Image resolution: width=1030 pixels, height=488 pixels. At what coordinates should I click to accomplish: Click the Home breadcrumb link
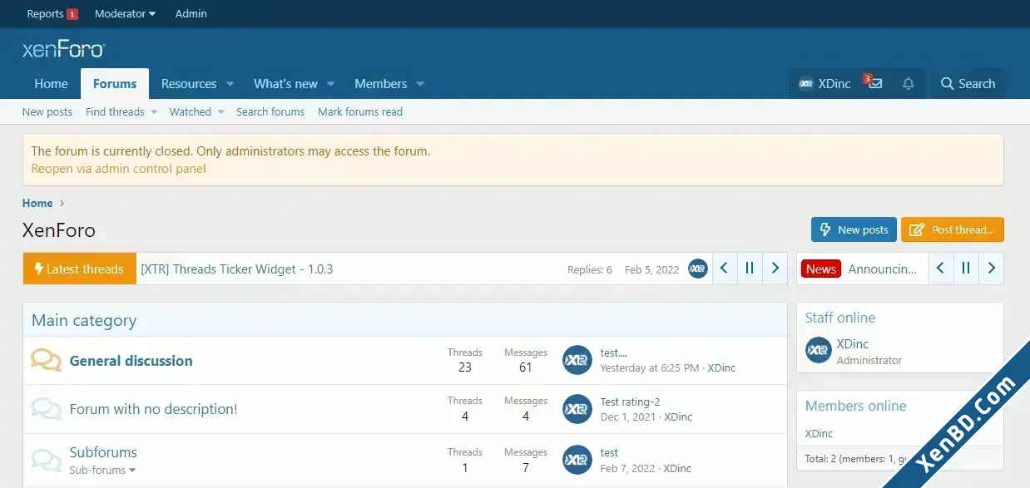37,203
